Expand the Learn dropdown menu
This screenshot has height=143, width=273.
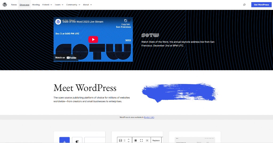pyautogui.click(x=59, y=5)
